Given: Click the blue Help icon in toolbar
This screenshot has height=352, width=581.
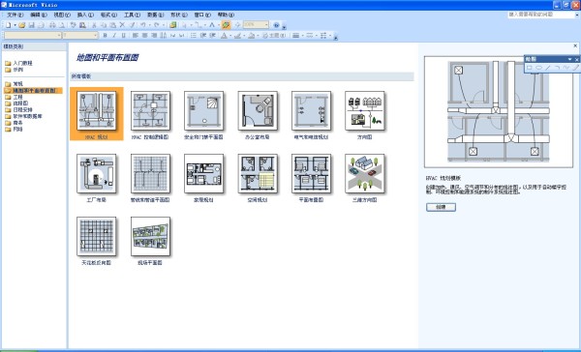Looking at the screenshot, I should [x=276, y=25].
